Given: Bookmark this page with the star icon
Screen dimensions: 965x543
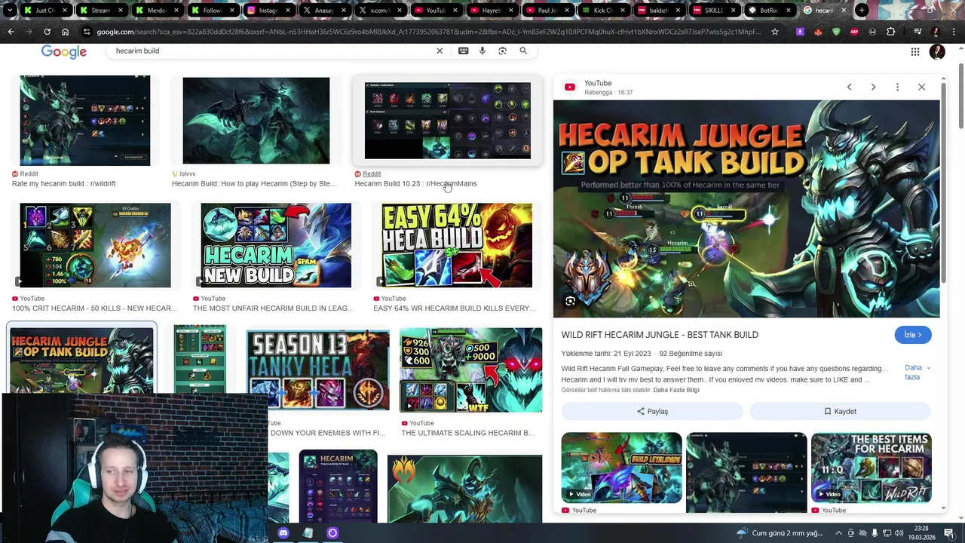Looking at the screenshot, I should click(774, 32).
